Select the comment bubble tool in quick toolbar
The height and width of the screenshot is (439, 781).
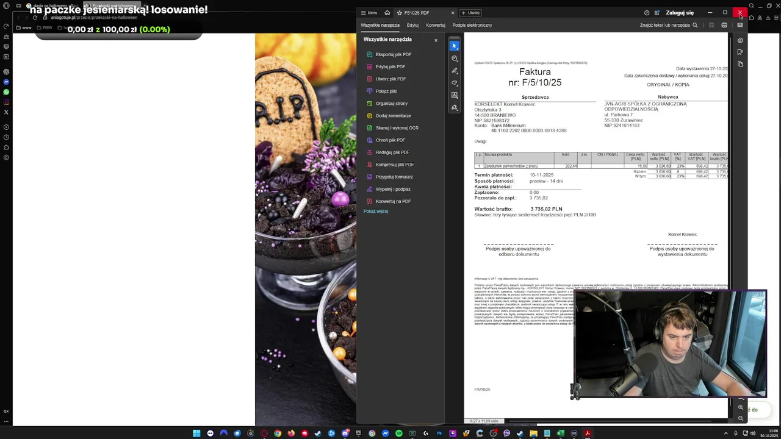454,59
